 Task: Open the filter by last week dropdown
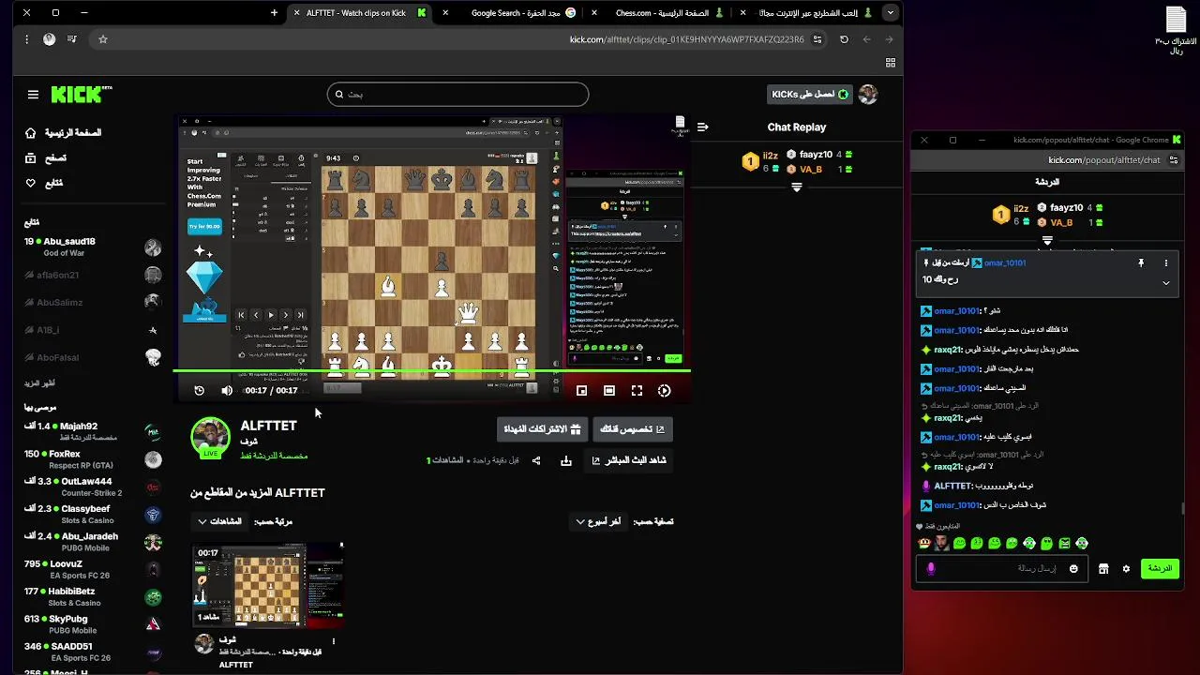tap(598, 521)
